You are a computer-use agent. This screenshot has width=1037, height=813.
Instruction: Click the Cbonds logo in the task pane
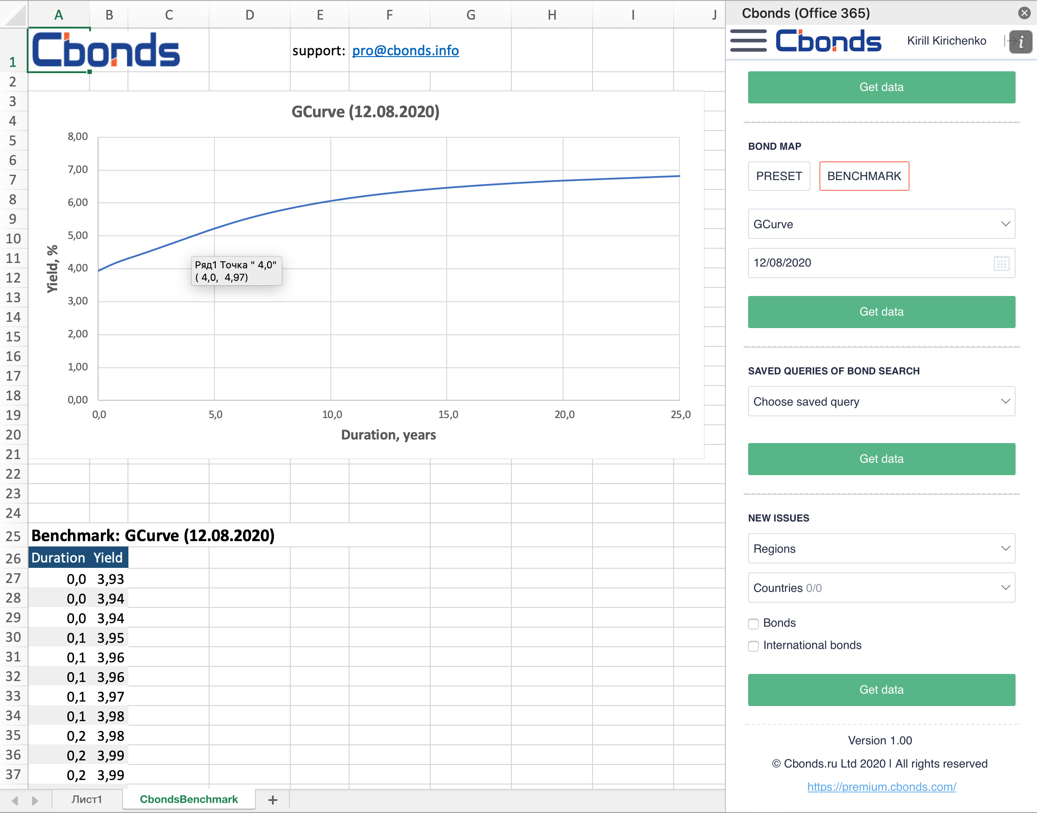click(x=828, y=41)
